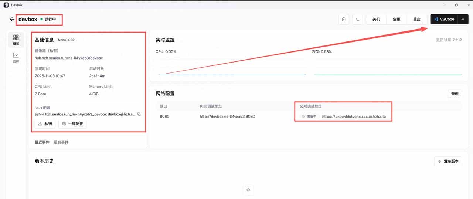
Task: Open the terminal icon button
Action: pyautogui.click(x=357, y=19)
